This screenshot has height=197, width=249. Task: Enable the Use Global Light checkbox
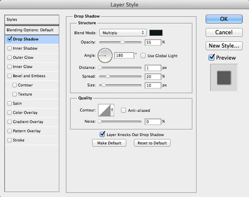pos(143,56)
